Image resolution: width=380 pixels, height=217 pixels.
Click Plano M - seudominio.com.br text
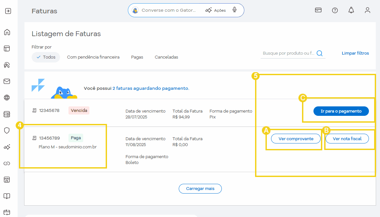(x=68, y=147)
